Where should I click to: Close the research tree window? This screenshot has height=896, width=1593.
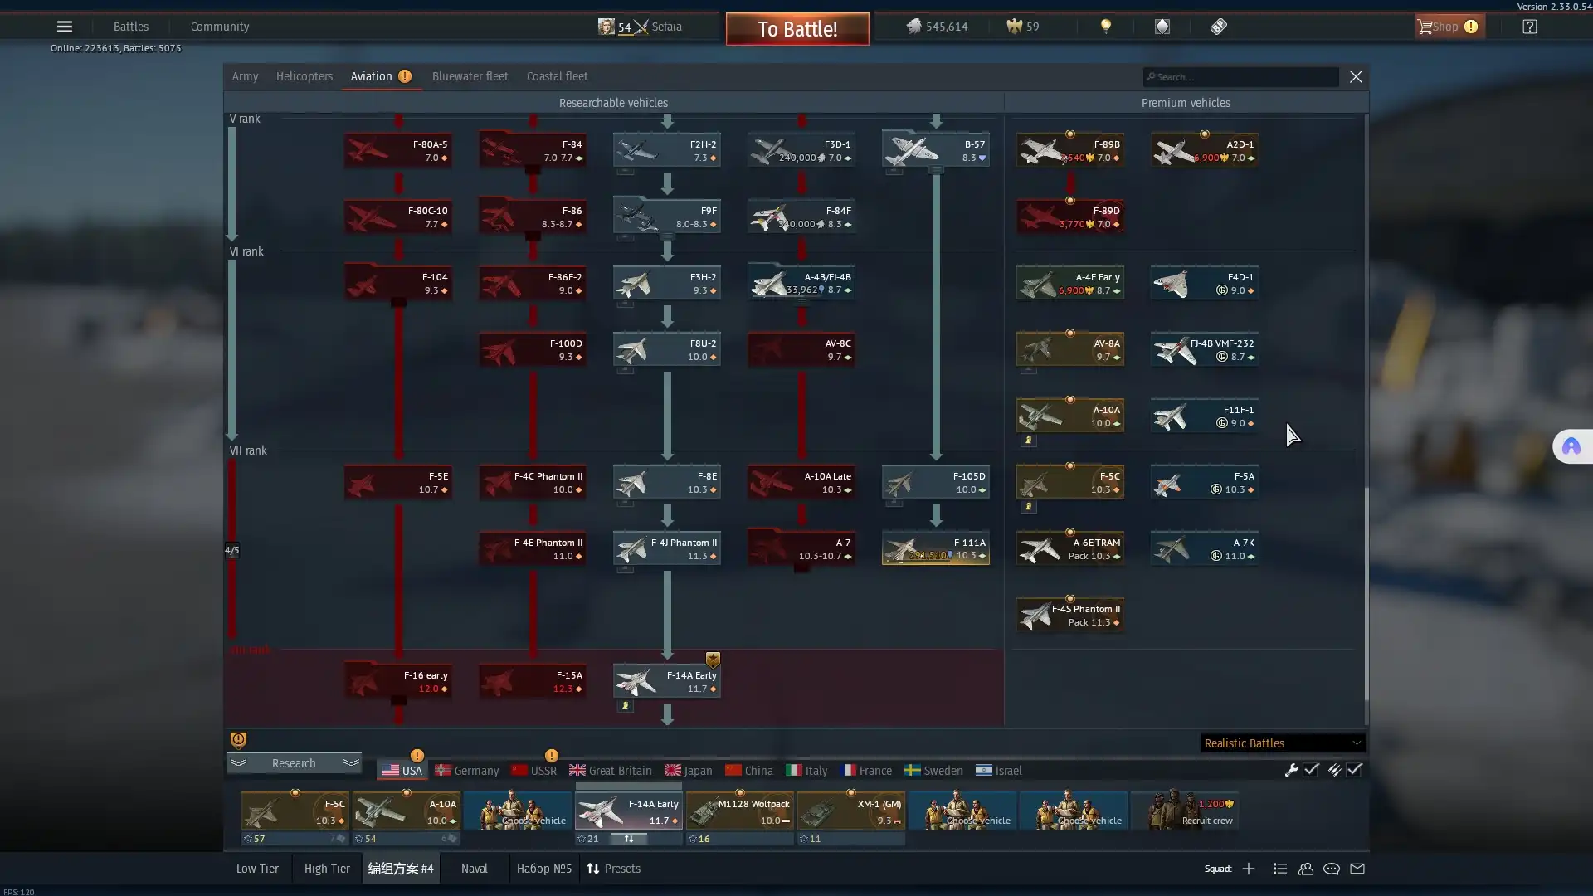1356,76
